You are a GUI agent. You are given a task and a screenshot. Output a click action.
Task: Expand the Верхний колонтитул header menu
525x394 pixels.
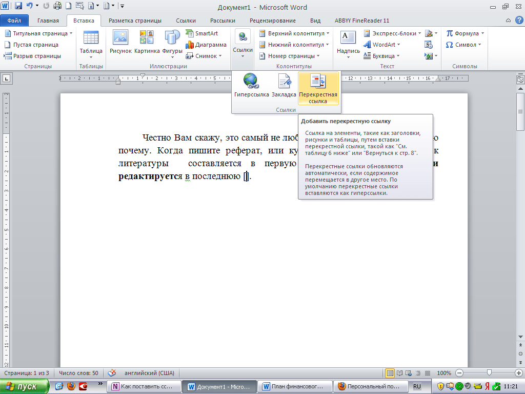tap(294, 33)
